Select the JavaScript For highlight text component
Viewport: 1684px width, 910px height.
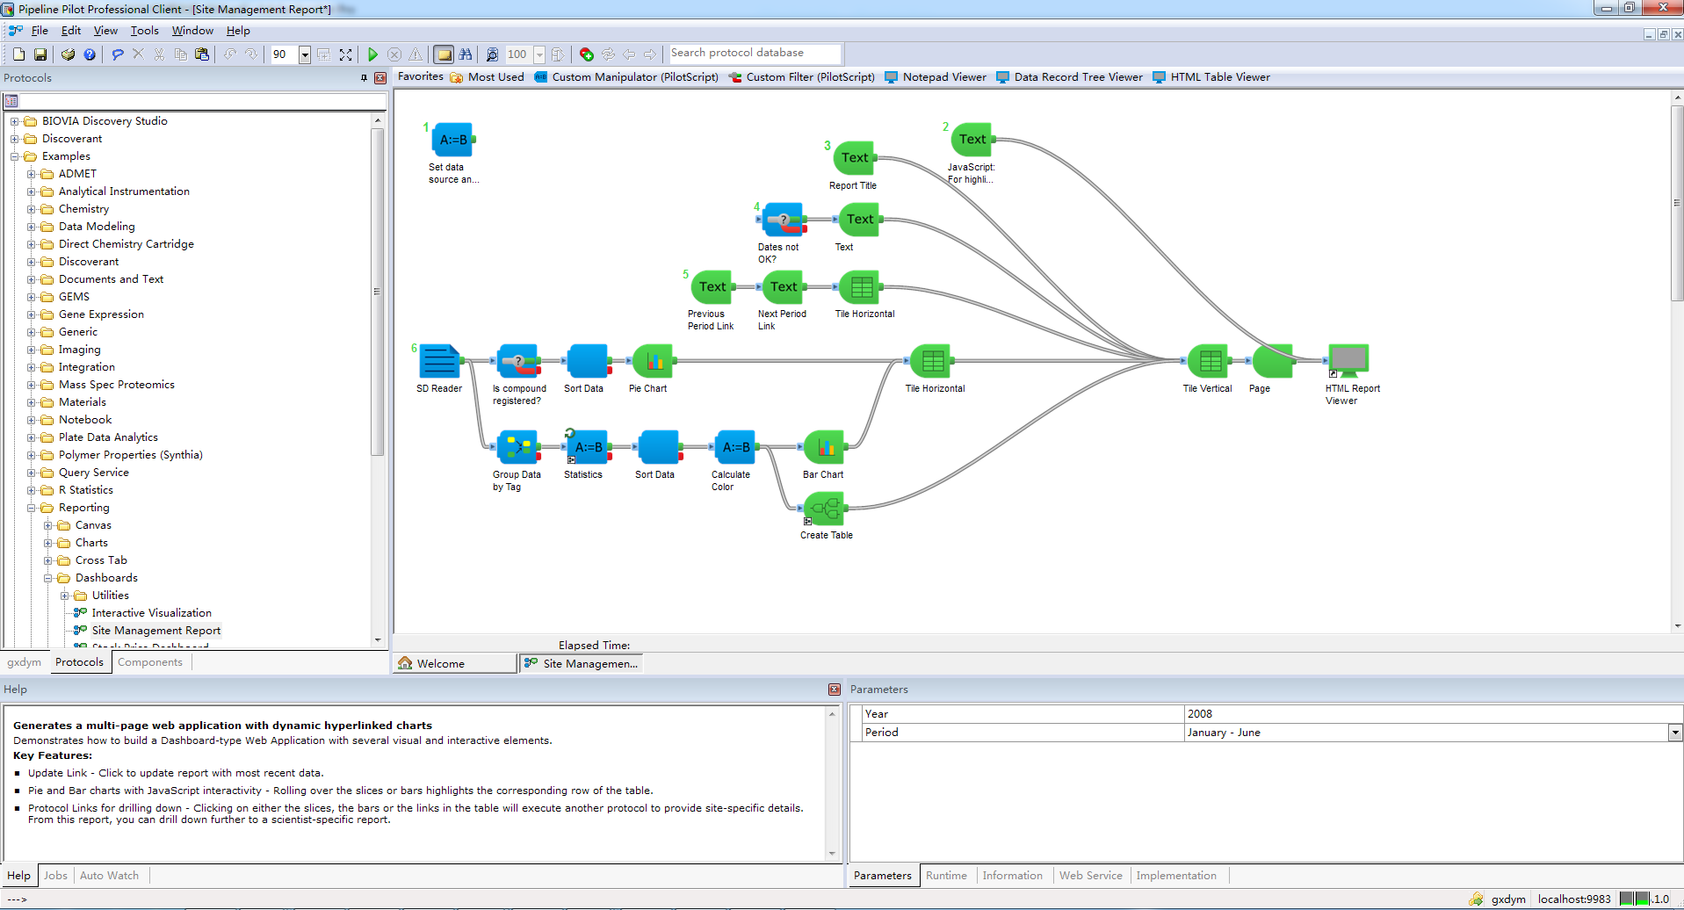click(972, 139)
